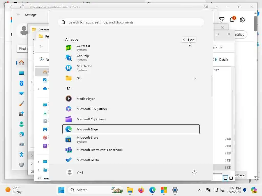Open the notifications bell in browser
Viewport: 262px width, 196px height.
(232, 19)
